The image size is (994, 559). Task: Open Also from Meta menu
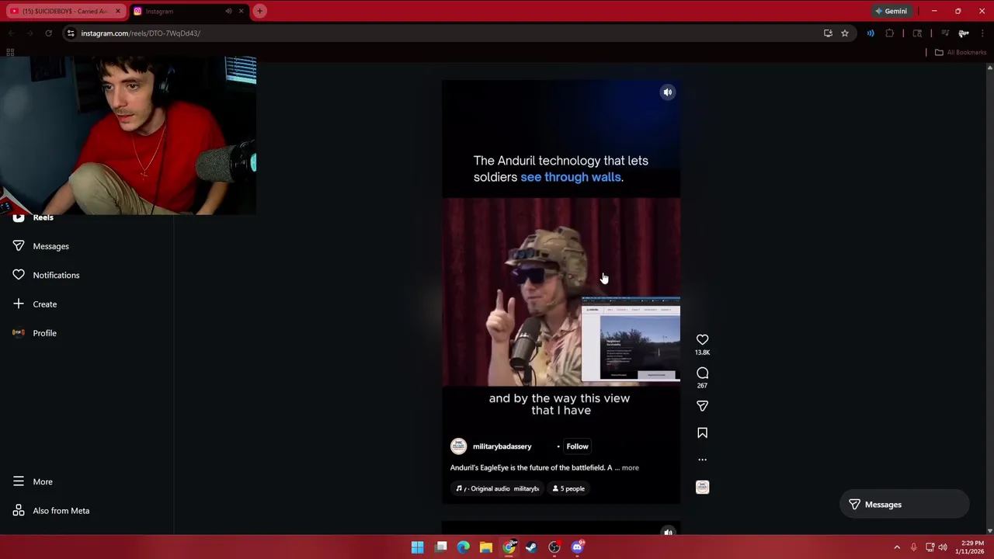tap(61, 511)
